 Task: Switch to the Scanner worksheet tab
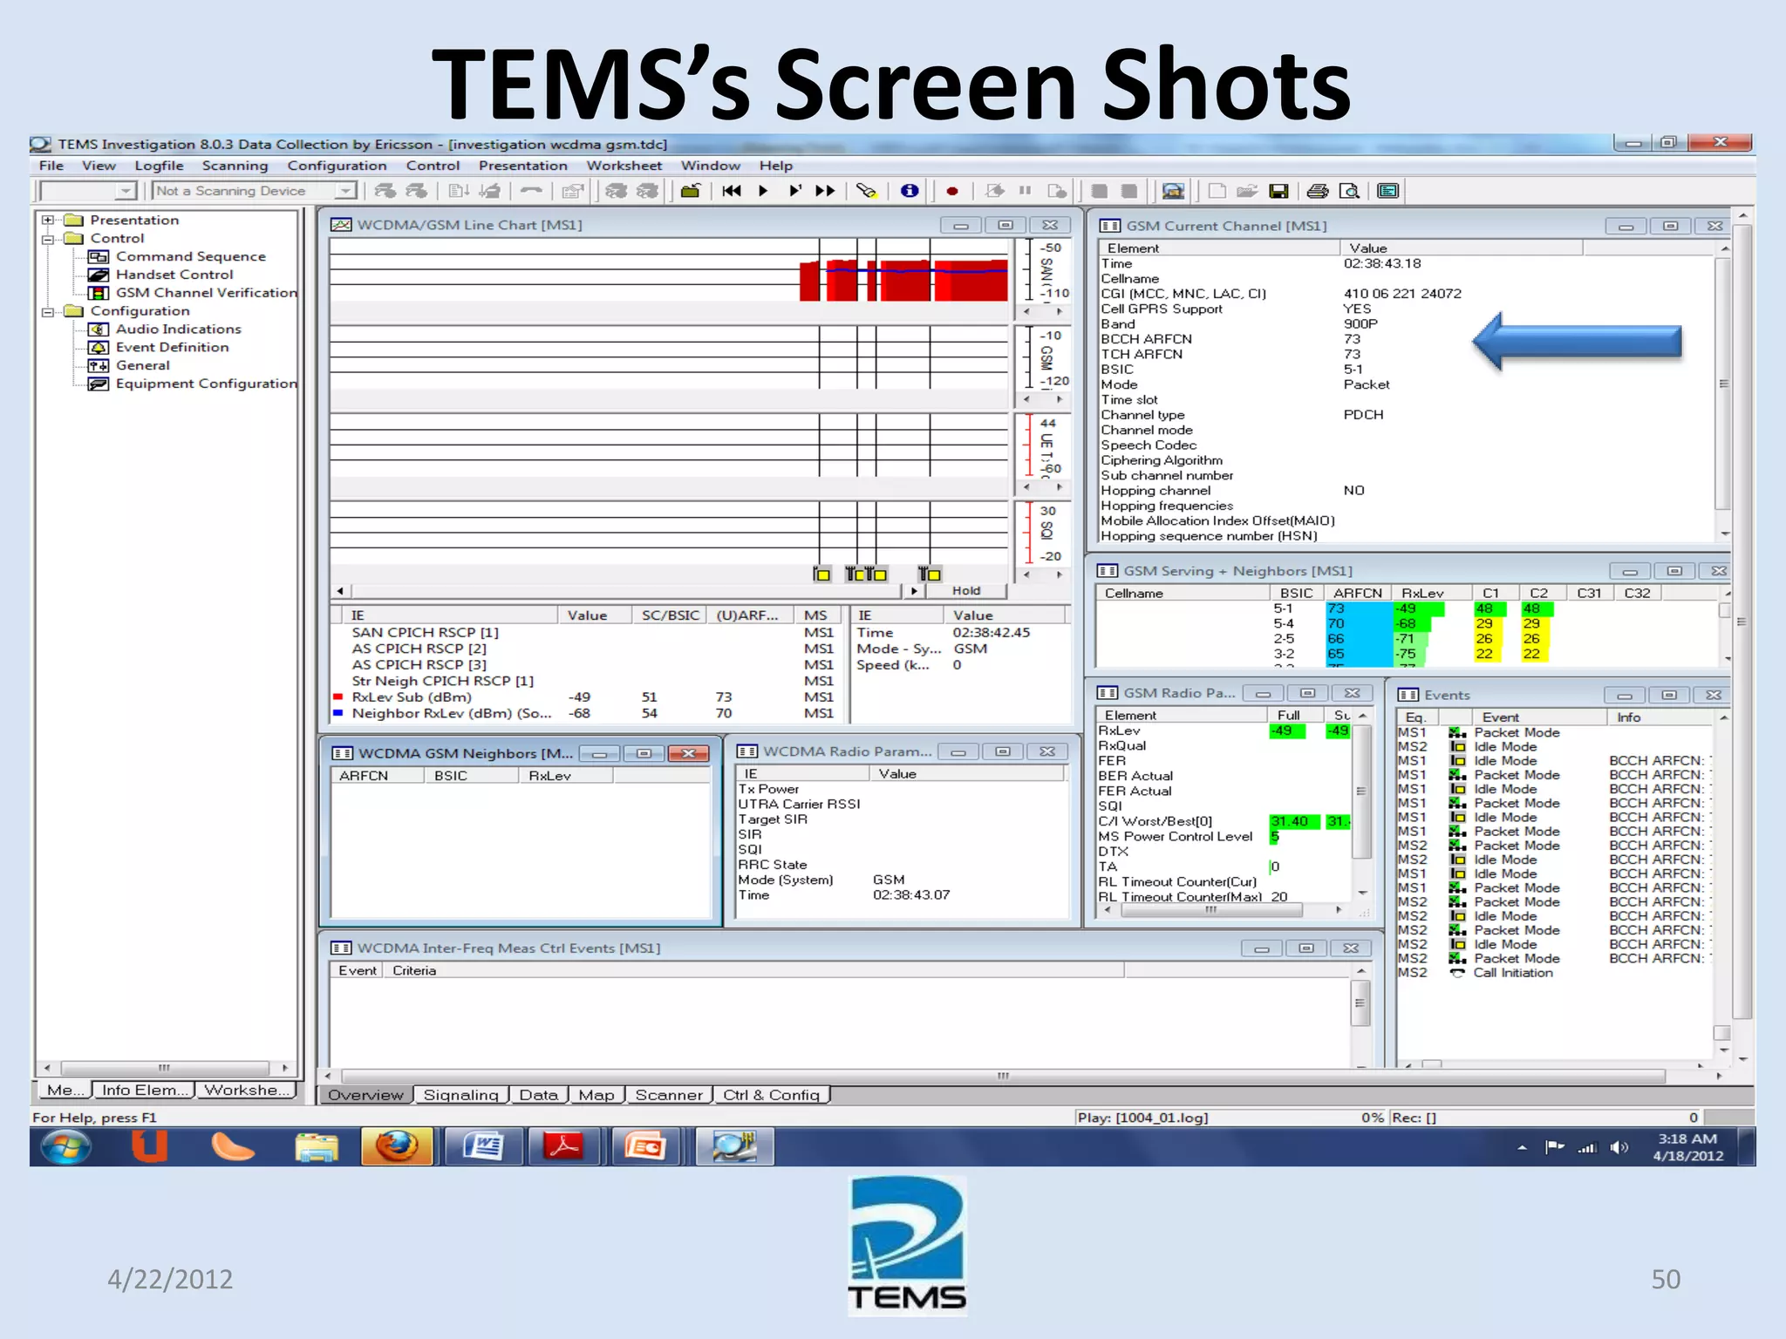tap(669, 1095)
